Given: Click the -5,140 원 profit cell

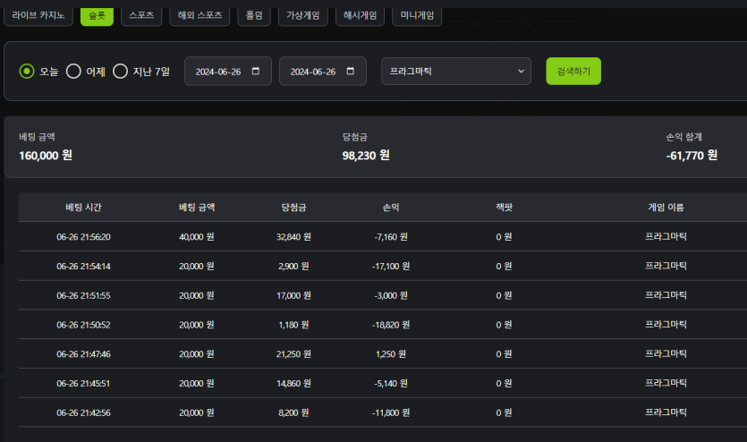Looking at the screenshot, I should [391, 384].
